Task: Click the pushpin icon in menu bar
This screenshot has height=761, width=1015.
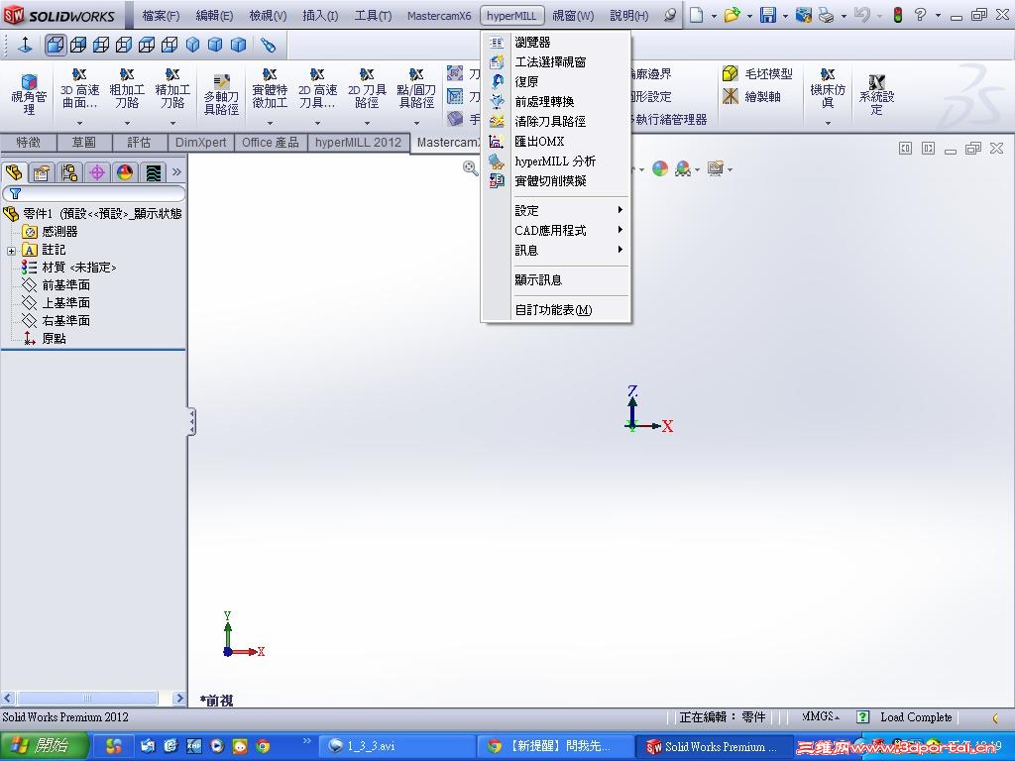Action: (671, 15)
